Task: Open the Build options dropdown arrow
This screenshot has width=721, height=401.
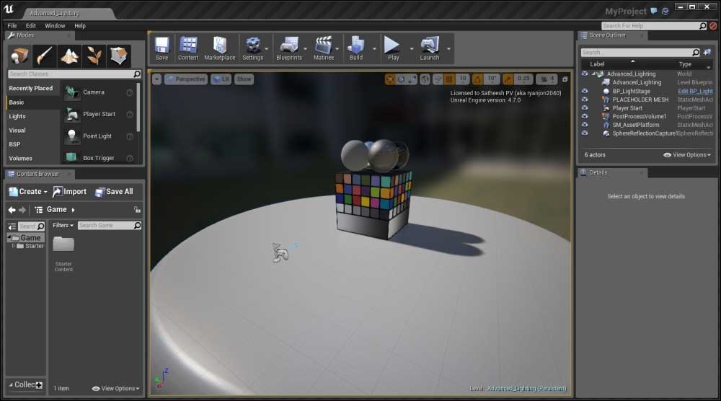Action: coord(374,49)
